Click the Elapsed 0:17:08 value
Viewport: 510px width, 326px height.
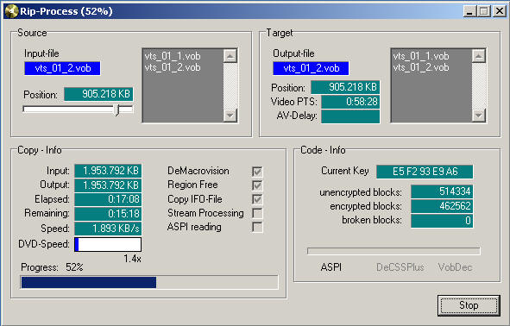[108, 199]
